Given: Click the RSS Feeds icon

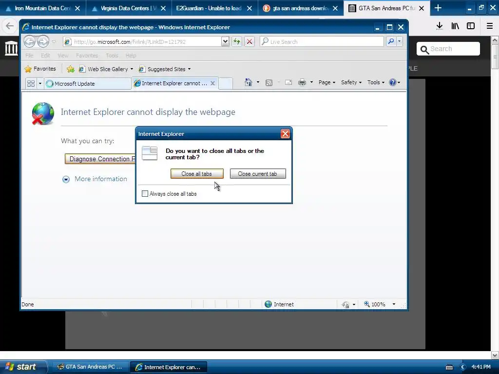Looking at the screenshot, I should [x=269, y=83].
